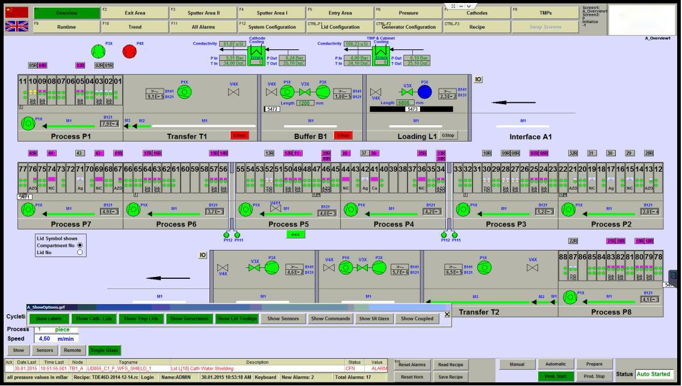The height and width of the screenshot is (386, 682).
Task: Click the green V3X valve in Buffer B1
Action: [305, 92]
